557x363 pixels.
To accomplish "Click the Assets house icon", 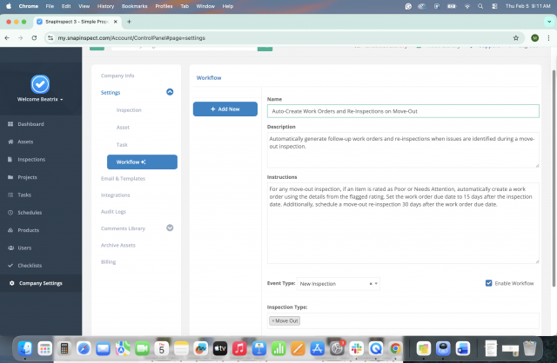I will click(10, 142).
